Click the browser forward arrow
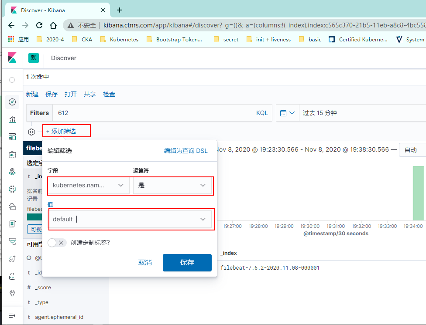Screen dimensions: 426x325 click(x=25, y=25)
